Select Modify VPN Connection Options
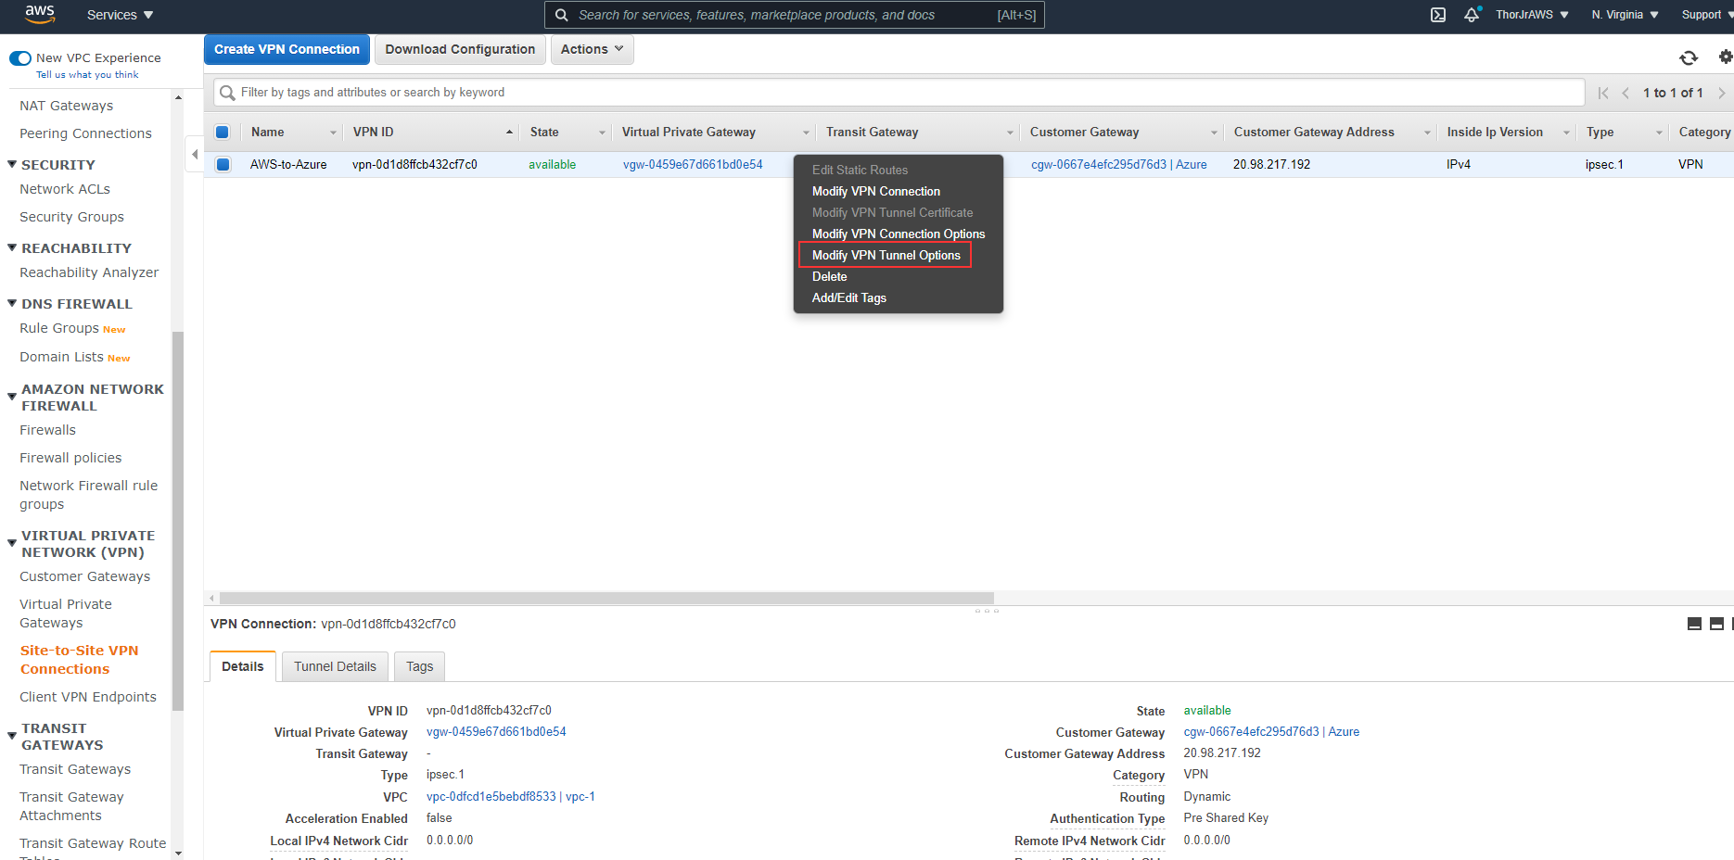 point(899,234)
